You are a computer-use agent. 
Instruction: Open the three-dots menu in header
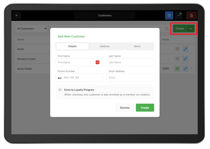[x=179, y=16]
